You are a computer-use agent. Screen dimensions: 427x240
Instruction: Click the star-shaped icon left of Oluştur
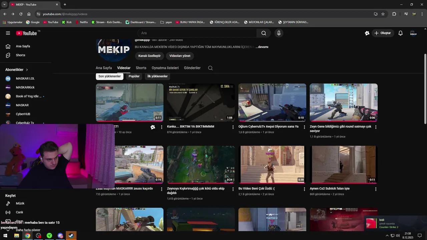[367, 33]
